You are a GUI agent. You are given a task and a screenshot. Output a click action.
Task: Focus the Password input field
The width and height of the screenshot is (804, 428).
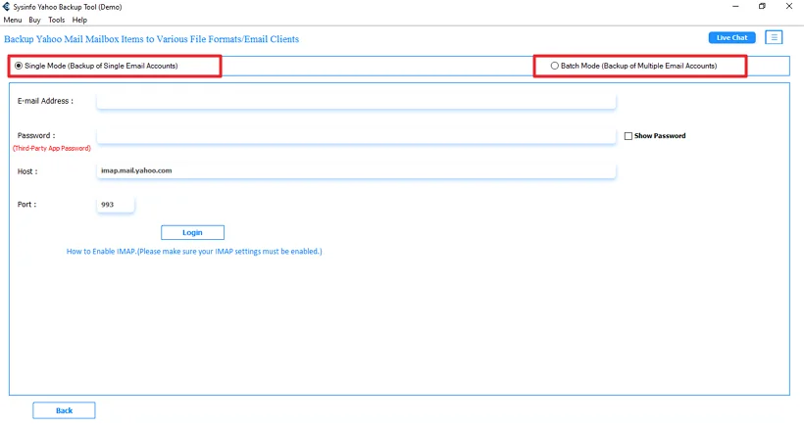[x=356, y=136]
